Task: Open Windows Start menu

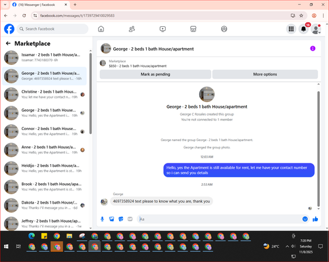Action: pyautogui.click(x=6, y=246)
